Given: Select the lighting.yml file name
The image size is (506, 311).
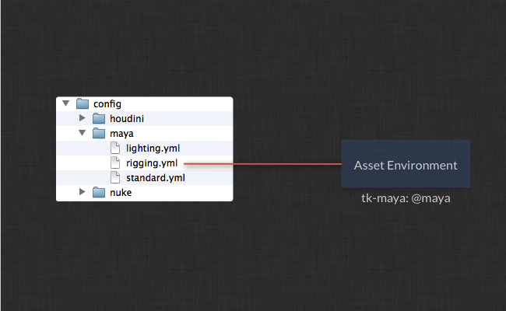Looking at the screenshot, I should click(x=153, y=149).
